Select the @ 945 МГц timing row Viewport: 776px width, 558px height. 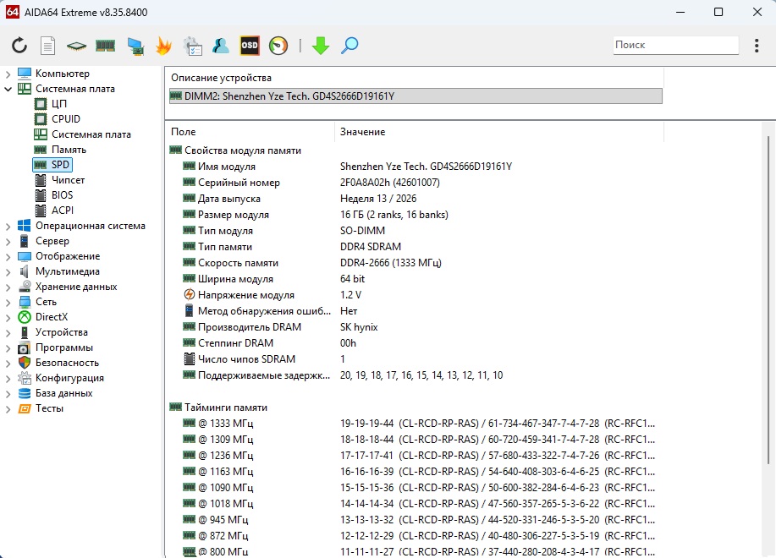tap(416, 520)
